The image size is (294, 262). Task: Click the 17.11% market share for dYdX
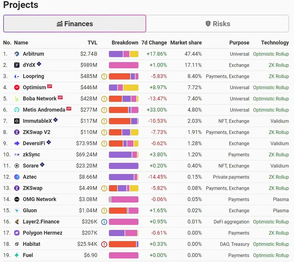point(193,65)
